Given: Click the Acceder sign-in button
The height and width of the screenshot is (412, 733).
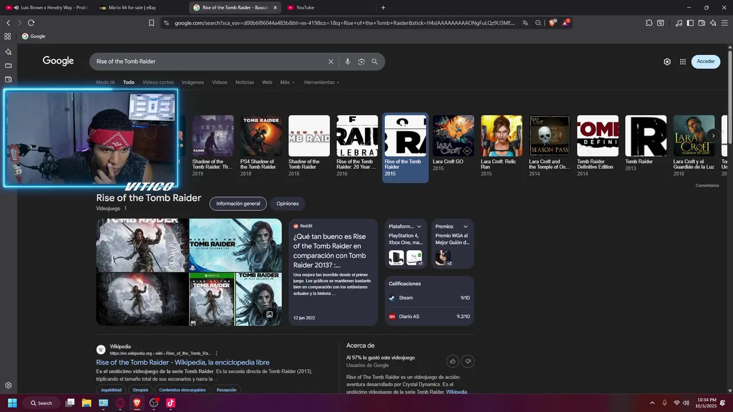Looking at the screenshot, I should [x=706, y=62].
